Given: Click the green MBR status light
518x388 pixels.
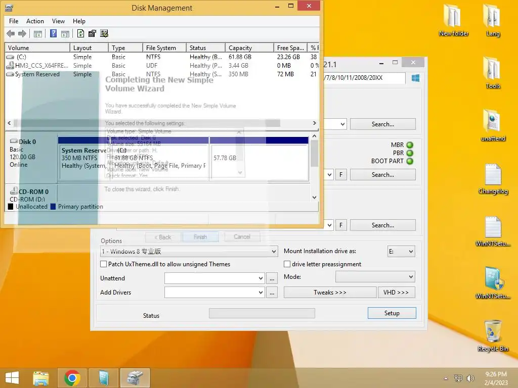Looking at the screenshot, I should pos(410,145).
